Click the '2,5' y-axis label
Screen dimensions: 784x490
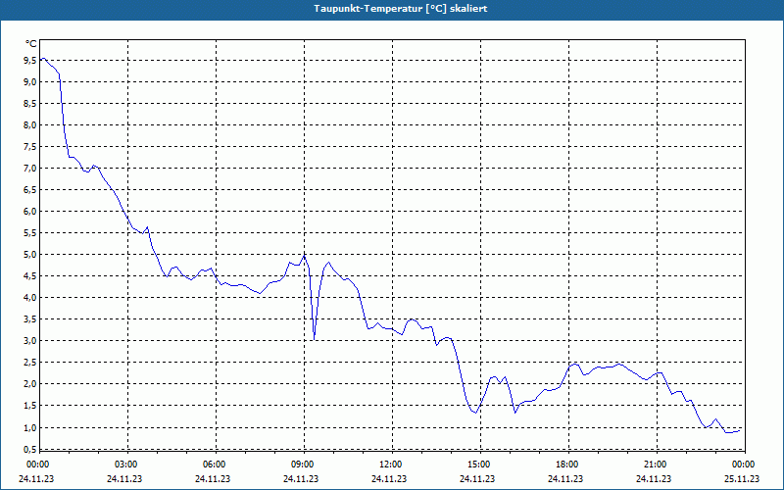[30, 362]
